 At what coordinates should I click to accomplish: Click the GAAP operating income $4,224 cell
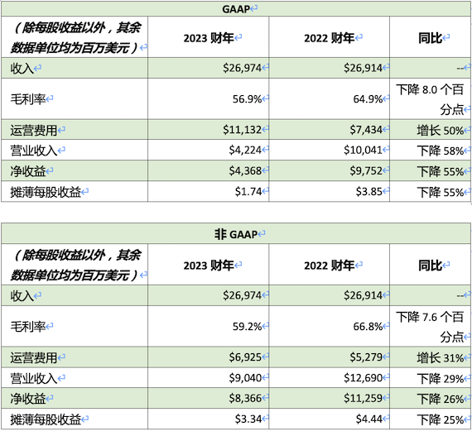(x=209, y=150)
